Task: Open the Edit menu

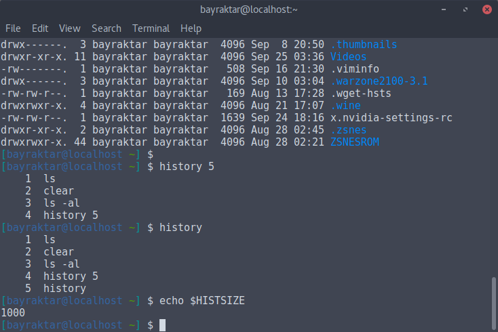Action: [x=40, y=28]
